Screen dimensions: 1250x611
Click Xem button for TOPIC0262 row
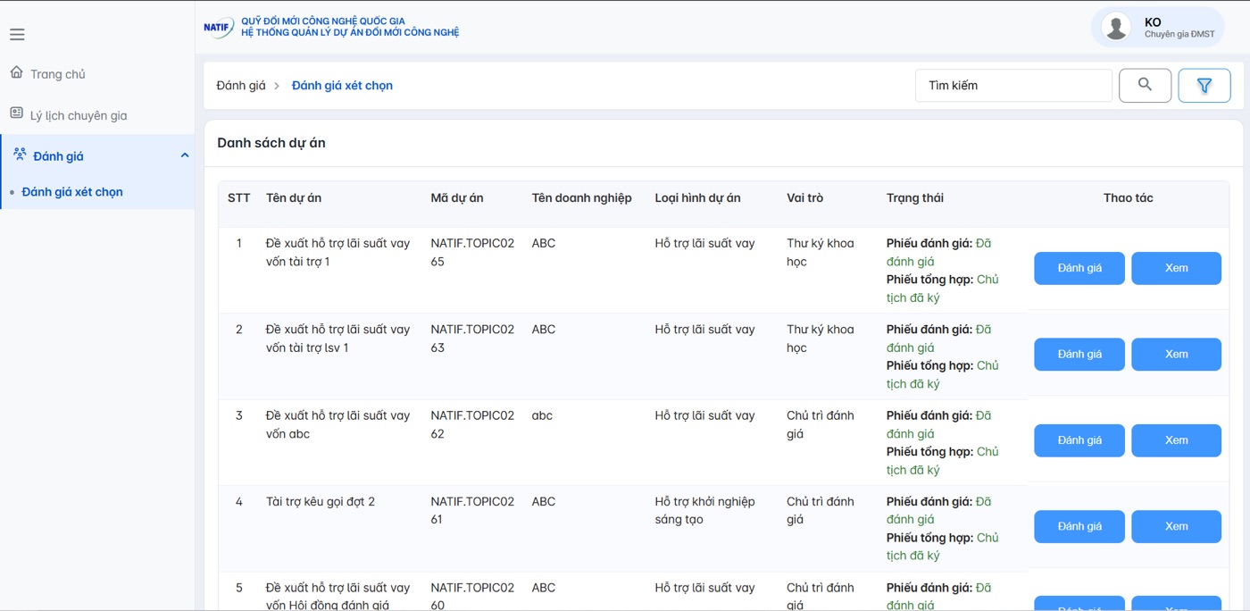coord(1176,440)
